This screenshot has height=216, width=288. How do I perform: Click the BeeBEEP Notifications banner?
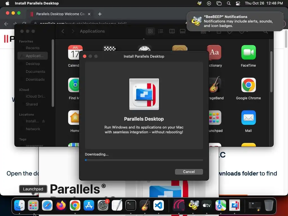tap(235, 21)
